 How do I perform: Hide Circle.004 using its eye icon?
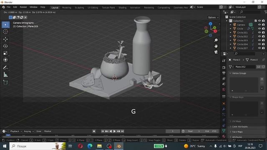pos(259,44)
